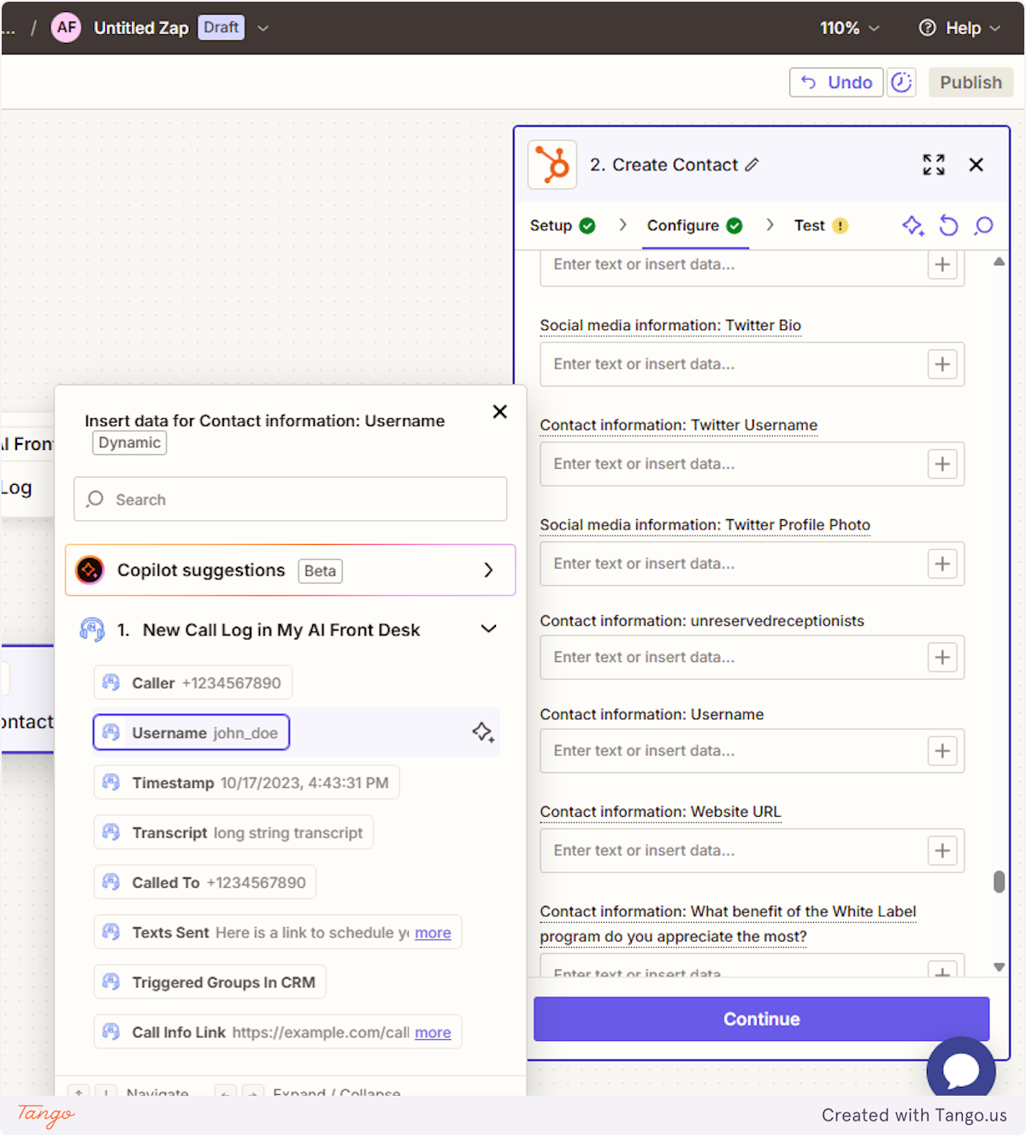1026x1135 pixels.
Task: Click the AF account avatar
Action: click(x=66, y=27)
